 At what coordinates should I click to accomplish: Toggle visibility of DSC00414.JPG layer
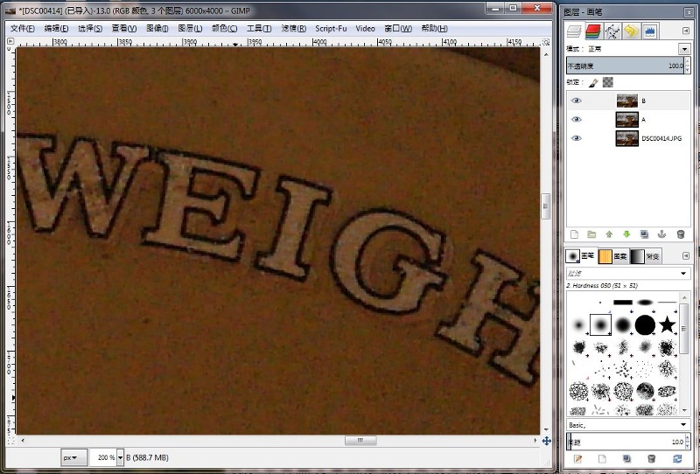(576, 138)
